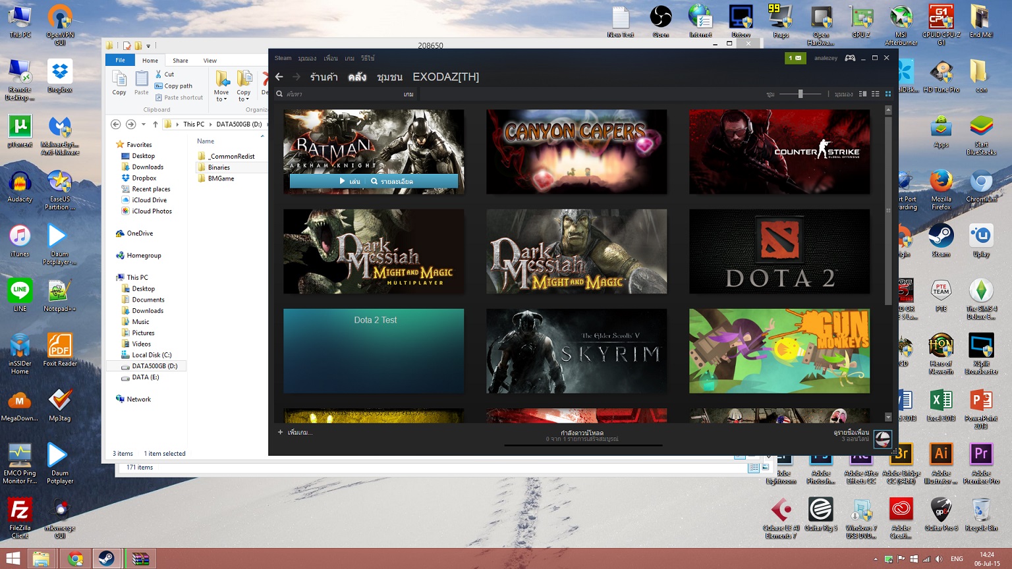This screenshot has height=569, width=1012.
Task: Open Chrome from the taskbar
Action: (x=76, y=558)
